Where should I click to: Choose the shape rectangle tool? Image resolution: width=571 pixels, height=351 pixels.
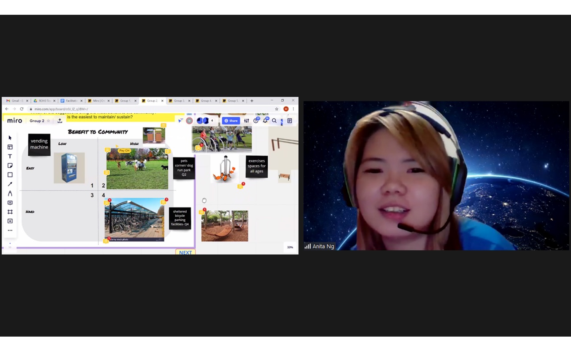[10, 175]
